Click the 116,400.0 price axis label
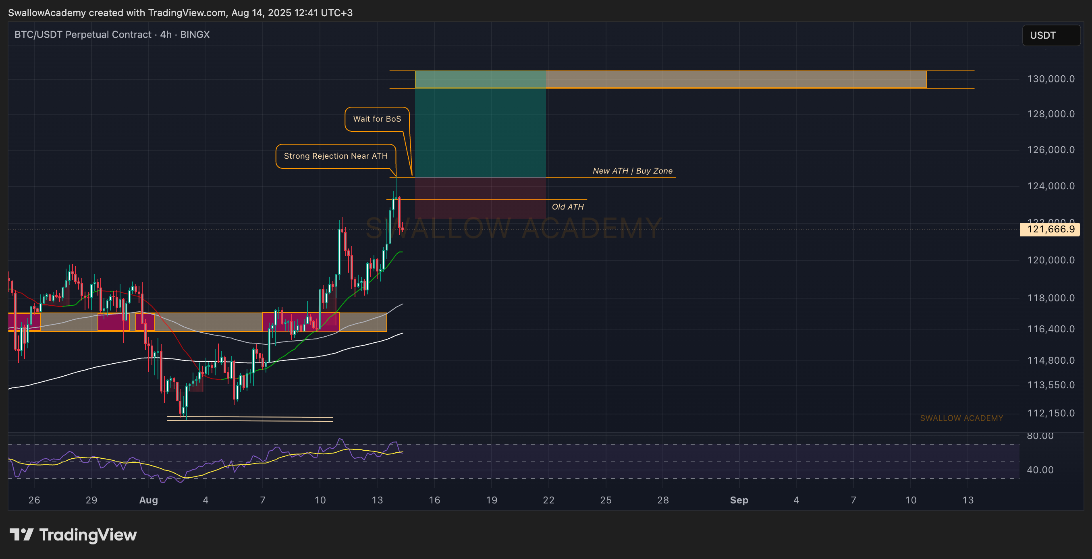Image resolution: width=1092 pixels, height=559 pixels. coord(1050,329)
